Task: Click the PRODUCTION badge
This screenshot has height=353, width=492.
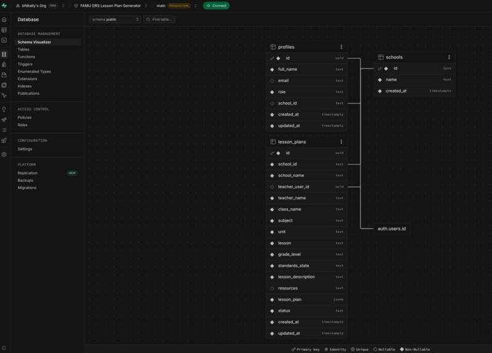Action: pos(179,6)
